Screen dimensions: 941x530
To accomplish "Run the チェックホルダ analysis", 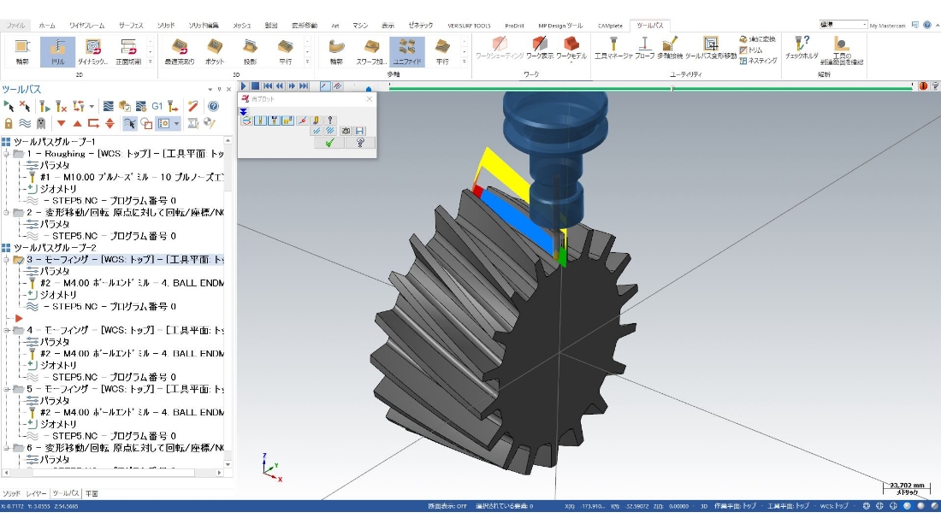I will (802, 48).
